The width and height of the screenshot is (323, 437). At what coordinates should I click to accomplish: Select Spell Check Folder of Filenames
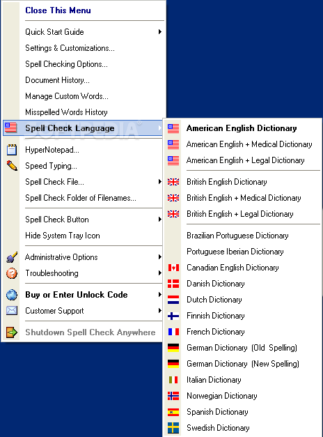pos(81,198)
